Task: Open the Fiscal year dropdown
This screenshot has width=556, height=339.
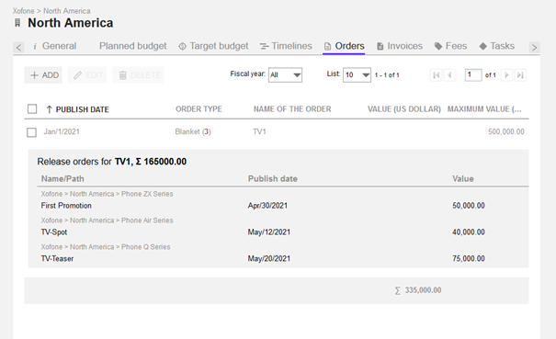Action: click(285, 74)
